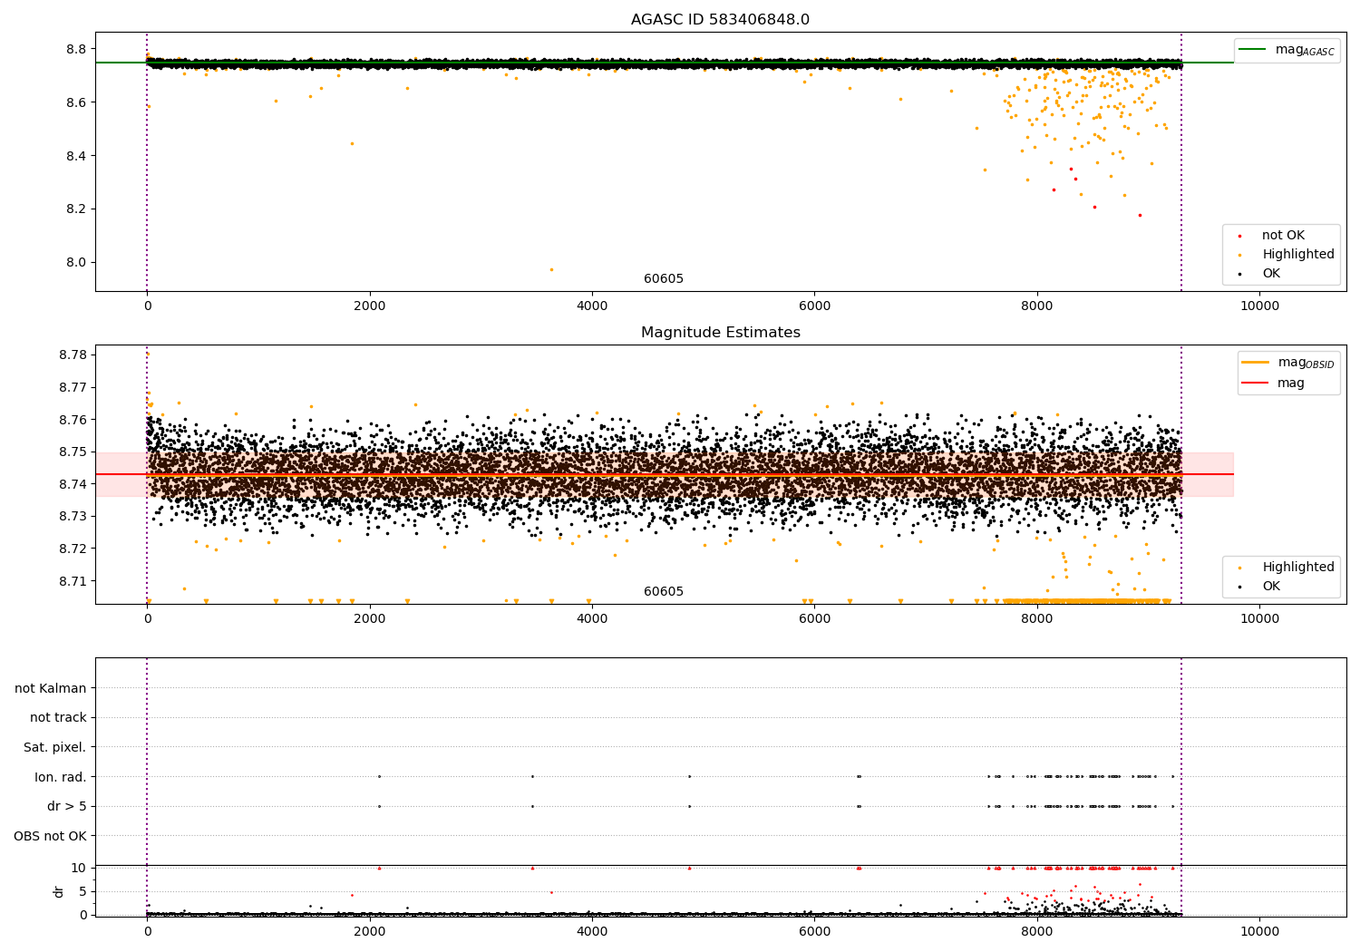Click the 6000 x-tick under bottom plot
Image resolution: width=1360 pixels, height=952 pixels.
[x=815, y=932]
